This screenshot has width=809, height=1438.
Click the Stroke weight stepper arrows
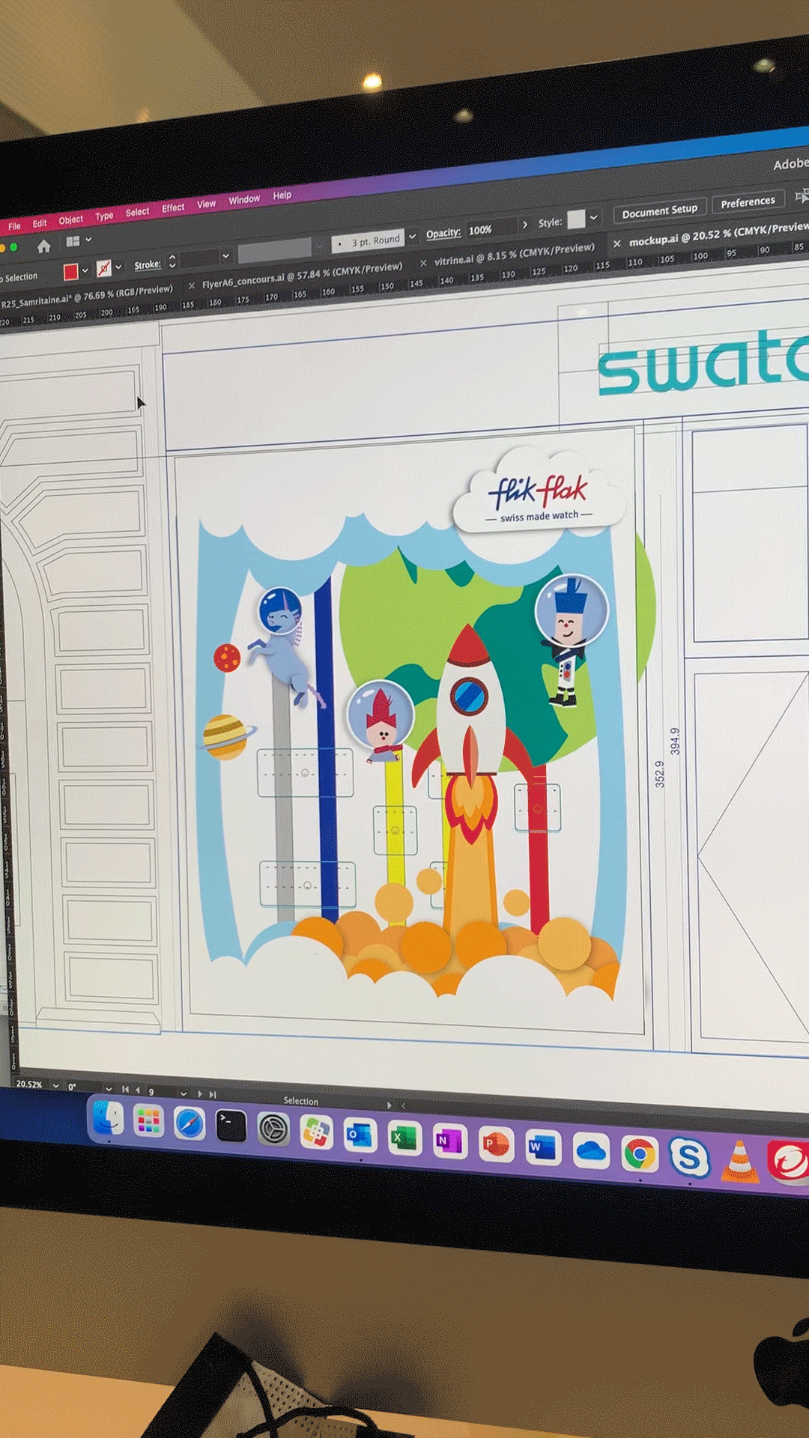pyautogui.click(x=172, y=261)
